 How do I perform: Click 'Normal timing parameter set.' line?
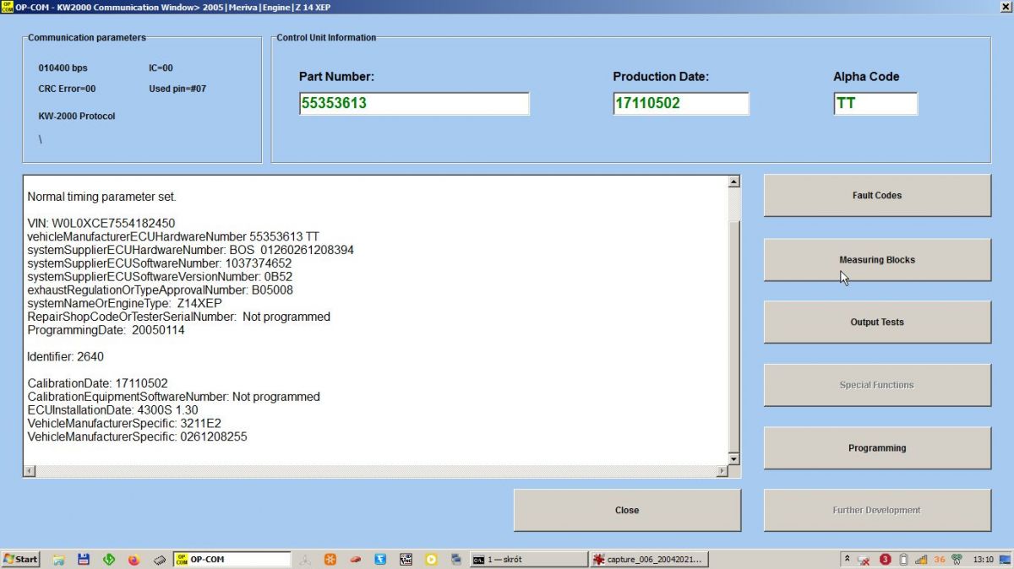[x=101, y=197]
